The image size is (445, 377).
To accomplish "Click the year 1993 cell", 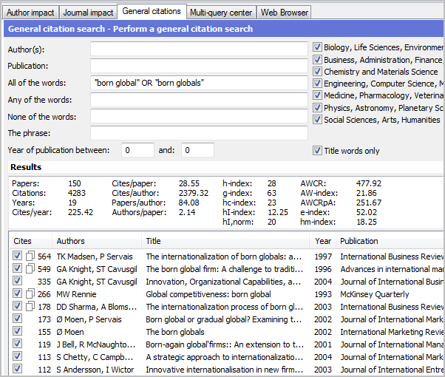I will 323,294.
